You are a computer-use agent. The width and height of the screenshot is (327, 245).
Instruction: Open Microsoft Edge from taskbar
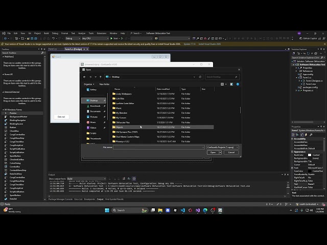tap(205, 210)
